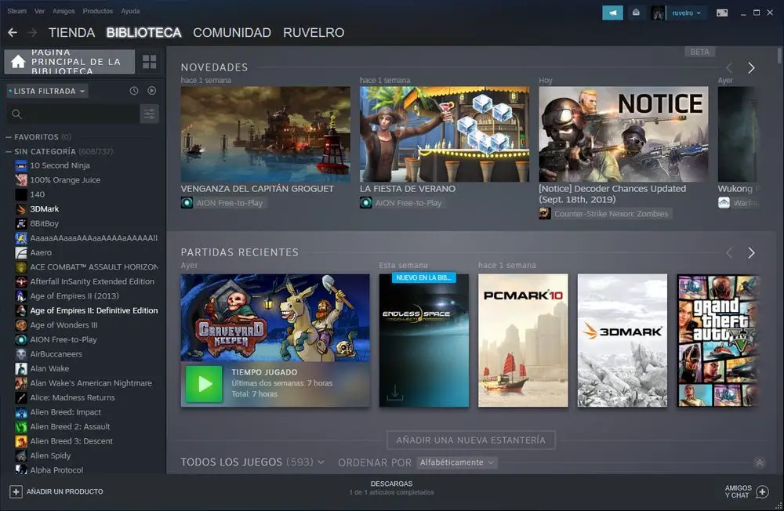
Task: Open the 3DMark game cover
Action: coord(622,340)
